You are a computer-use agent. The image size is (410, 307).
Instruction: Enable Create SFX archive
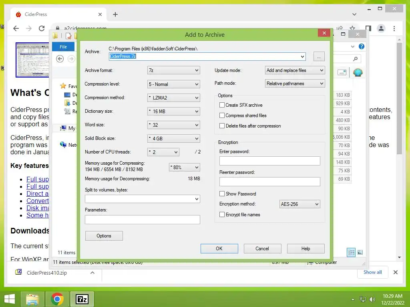coord(222,105)
